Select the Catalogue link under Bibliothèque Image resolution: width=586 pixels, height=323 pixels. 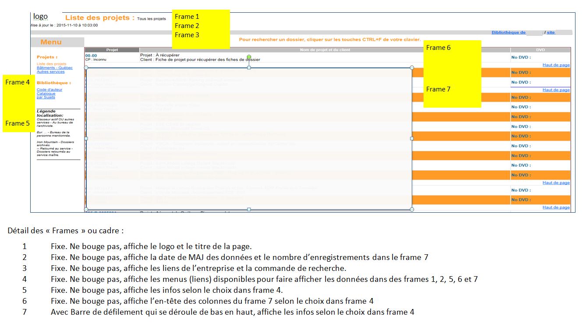46,94
